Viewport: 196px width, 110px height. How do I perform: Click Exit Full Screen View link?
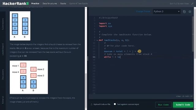[179, 4]
